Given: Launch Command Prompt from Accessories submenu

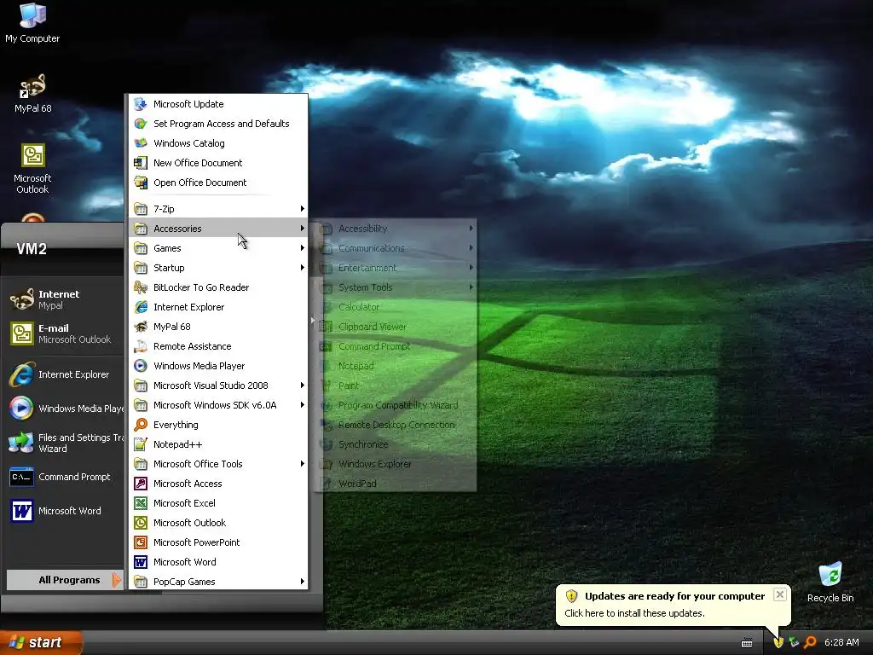Looking at the screenshot, I should tap(396, 346).
